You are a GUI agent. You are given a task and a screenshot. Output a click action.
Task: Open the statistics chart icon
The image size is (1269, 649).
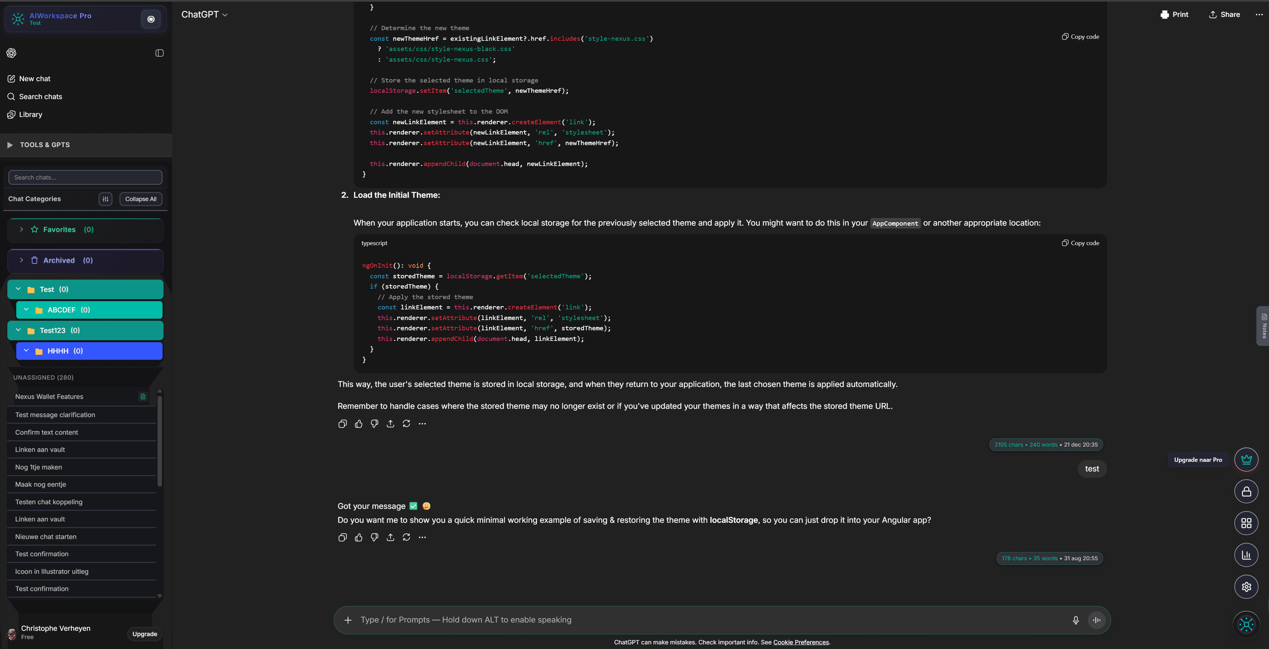(x=1246, y=555)
